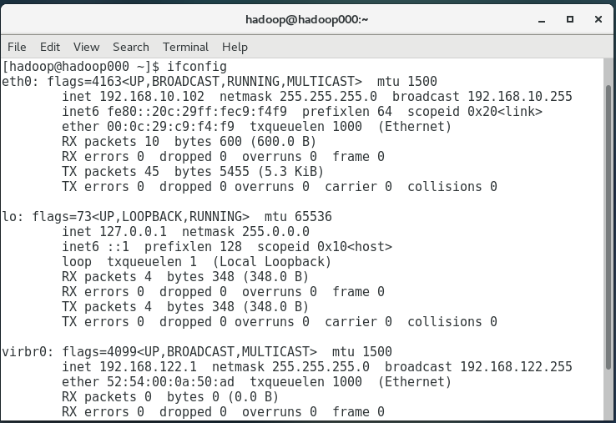Minimize the terminal window
The image size is (616, 423).
tap(542, 20)
